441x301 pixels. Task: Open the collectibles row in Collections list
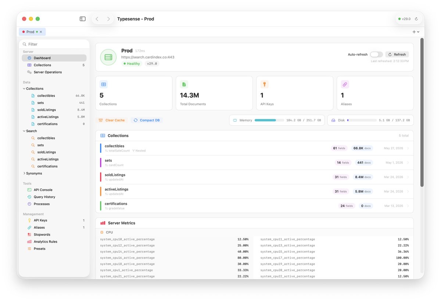coord(254,148)
